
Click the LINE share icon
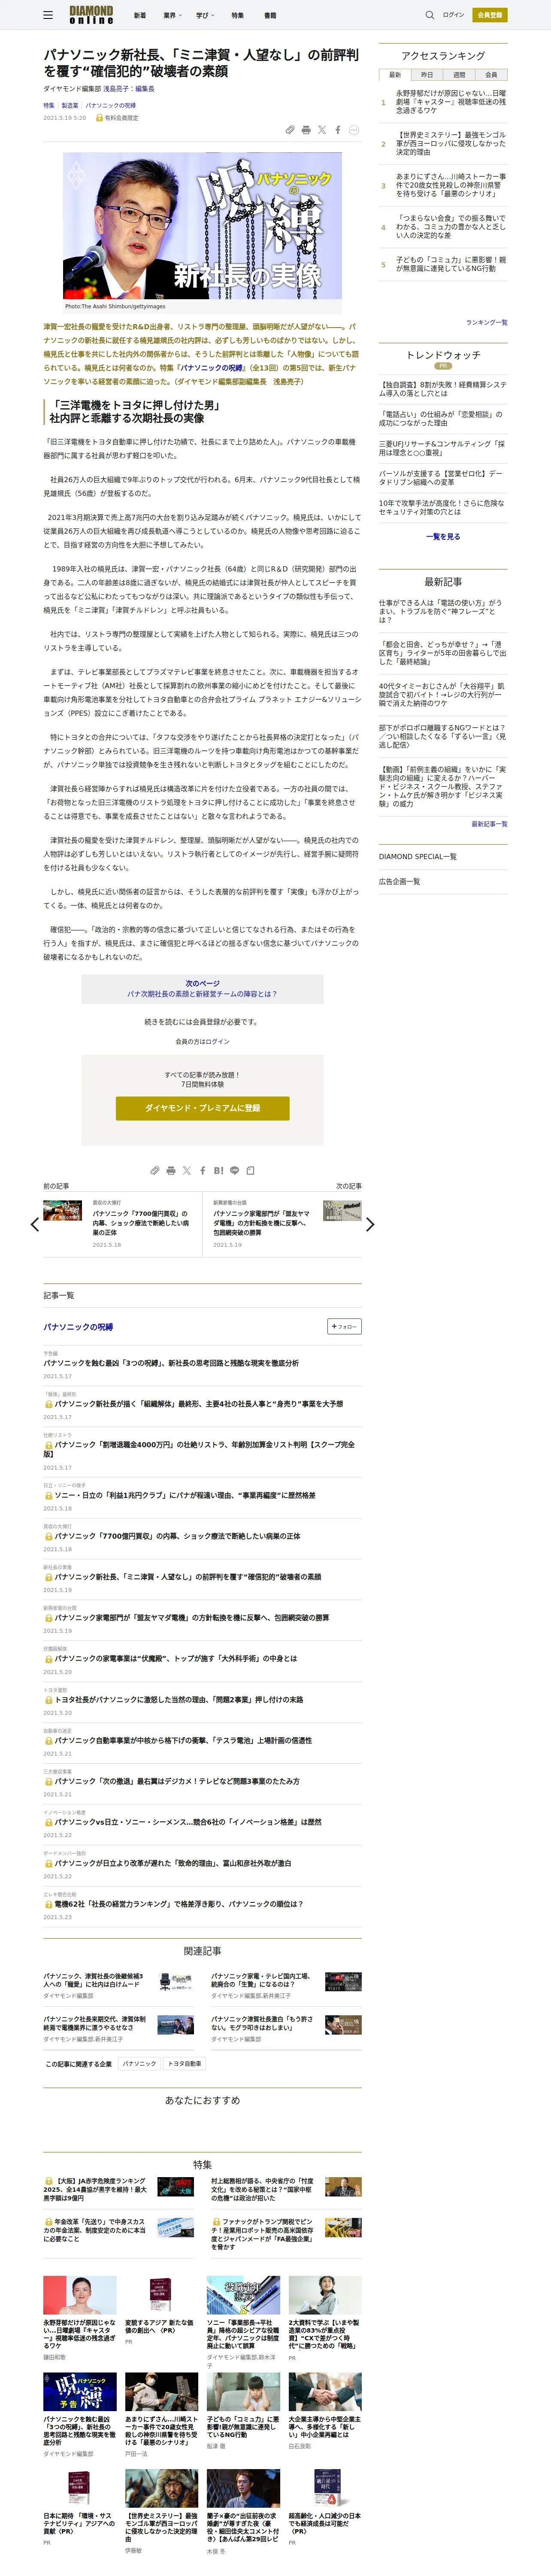(235, 1170)
